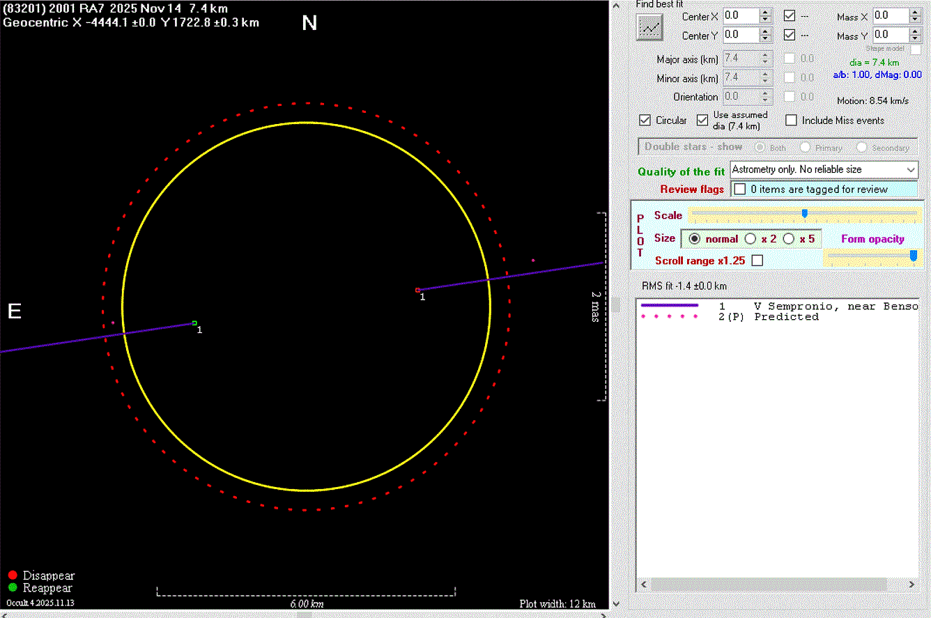Image resolution: width=931 pixels, height=618 pixels.
Task: Click left scroll arrow of observer list
Action: pyautogui.click(x=643, y=585)
